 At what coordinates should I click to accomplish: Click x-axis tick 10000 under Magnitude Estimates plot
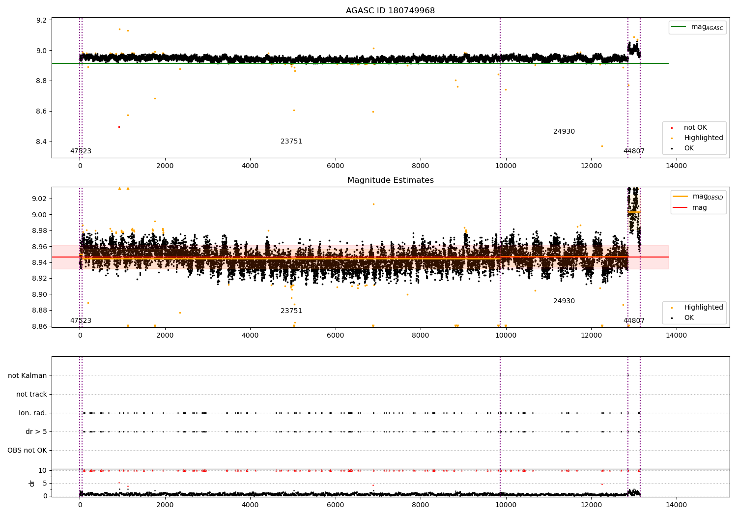[x=506, y=336]
